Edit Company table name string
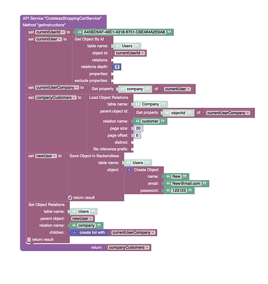The width and height of the screenshot is (268, 284). pyautogui.click(x=150, y=104)
